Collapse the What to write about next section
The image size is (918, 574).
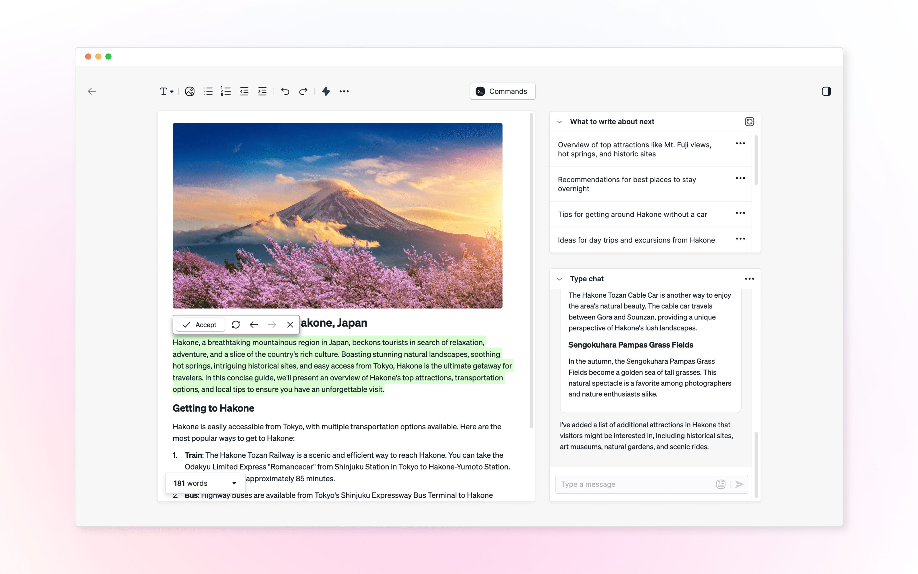tap(559, 122)
